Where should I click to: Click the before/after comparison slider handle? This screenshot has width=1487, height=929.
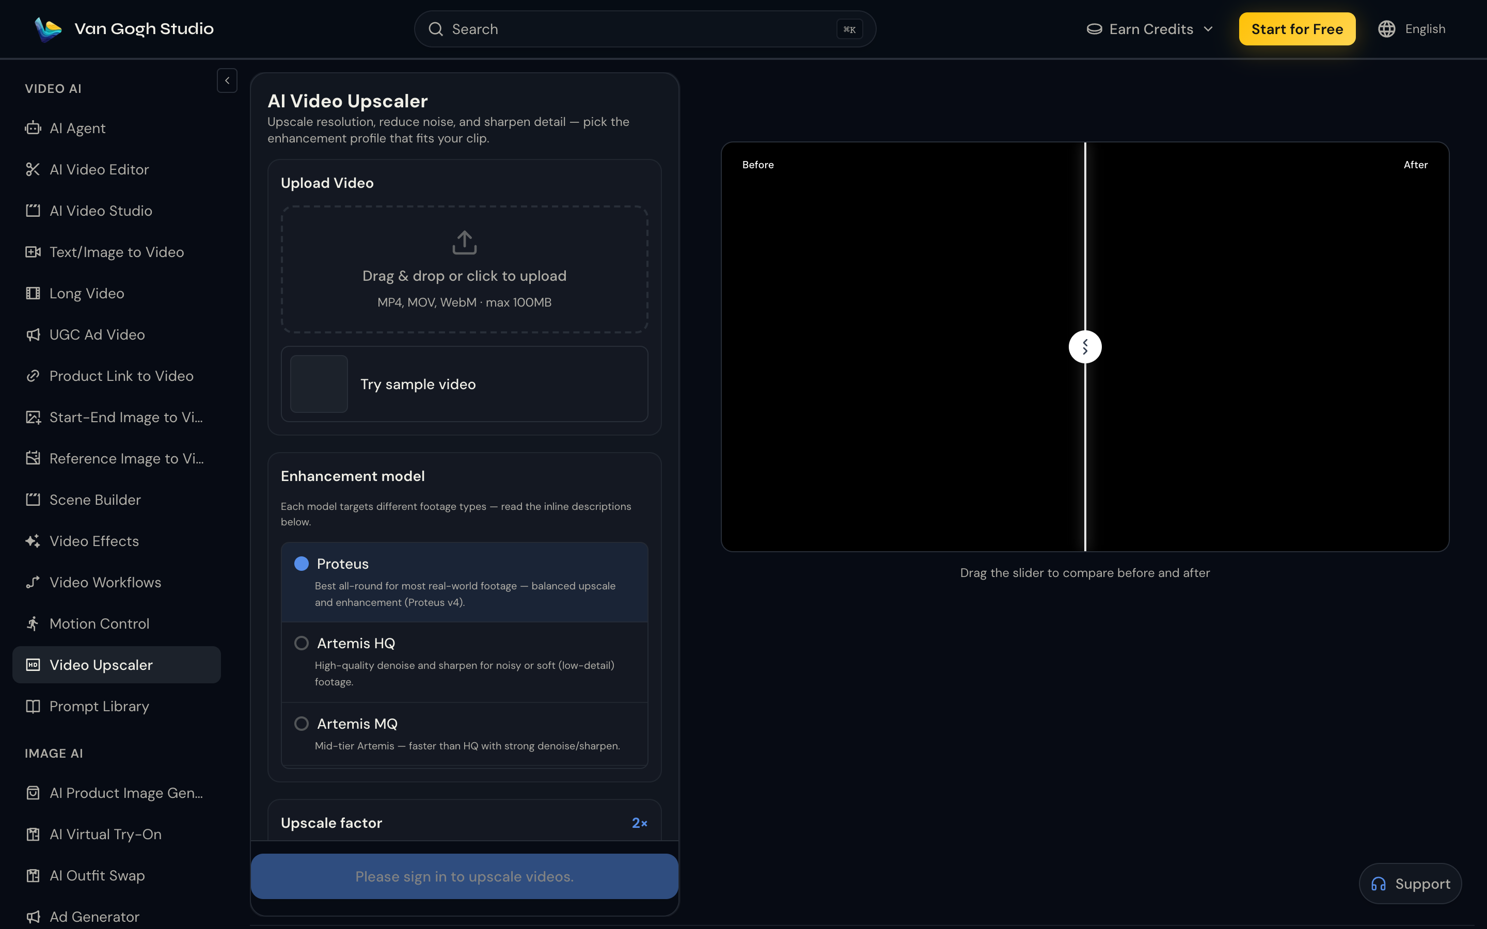coord(1085,347)
